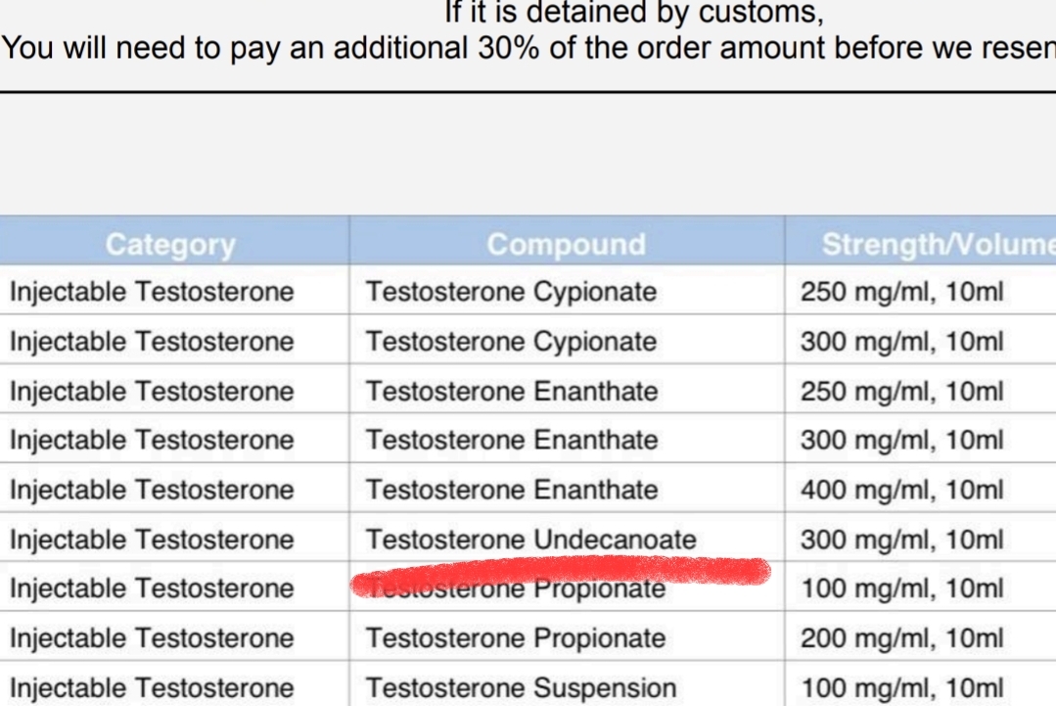The image size is (1056, 706).
Task: Select Category cell in the Testosterone Undecanoate row
Action: tap(152, 540)
